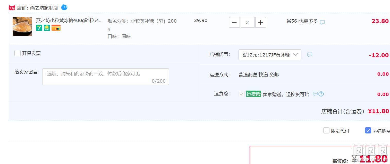Click the comment icon beside 省56:优惠多多

pyautogui.click(x=322, y=22)
